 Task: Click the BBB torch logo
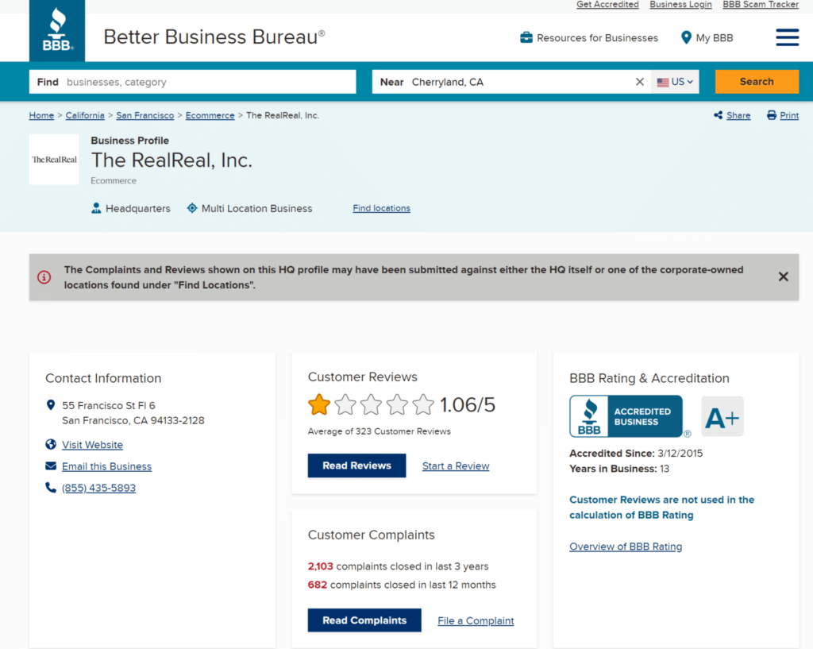[57, 30]
